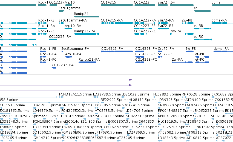Select the CG14223-PC protein label
This screenshot has height=142, width=233.
(x=146, y=60)
